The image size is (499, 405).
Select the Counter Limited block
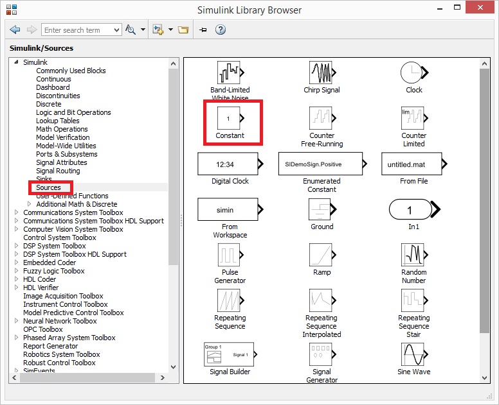414,118
